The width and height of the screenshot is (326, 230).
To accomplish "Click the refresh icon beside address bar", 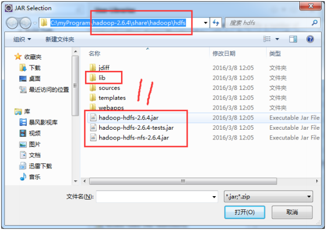I will [216, 23].
